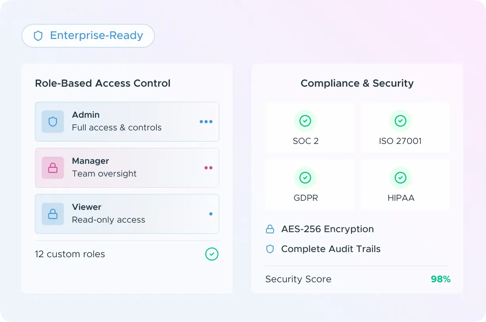Toggle the HIPAA compliance checkmark

(400, 178)
